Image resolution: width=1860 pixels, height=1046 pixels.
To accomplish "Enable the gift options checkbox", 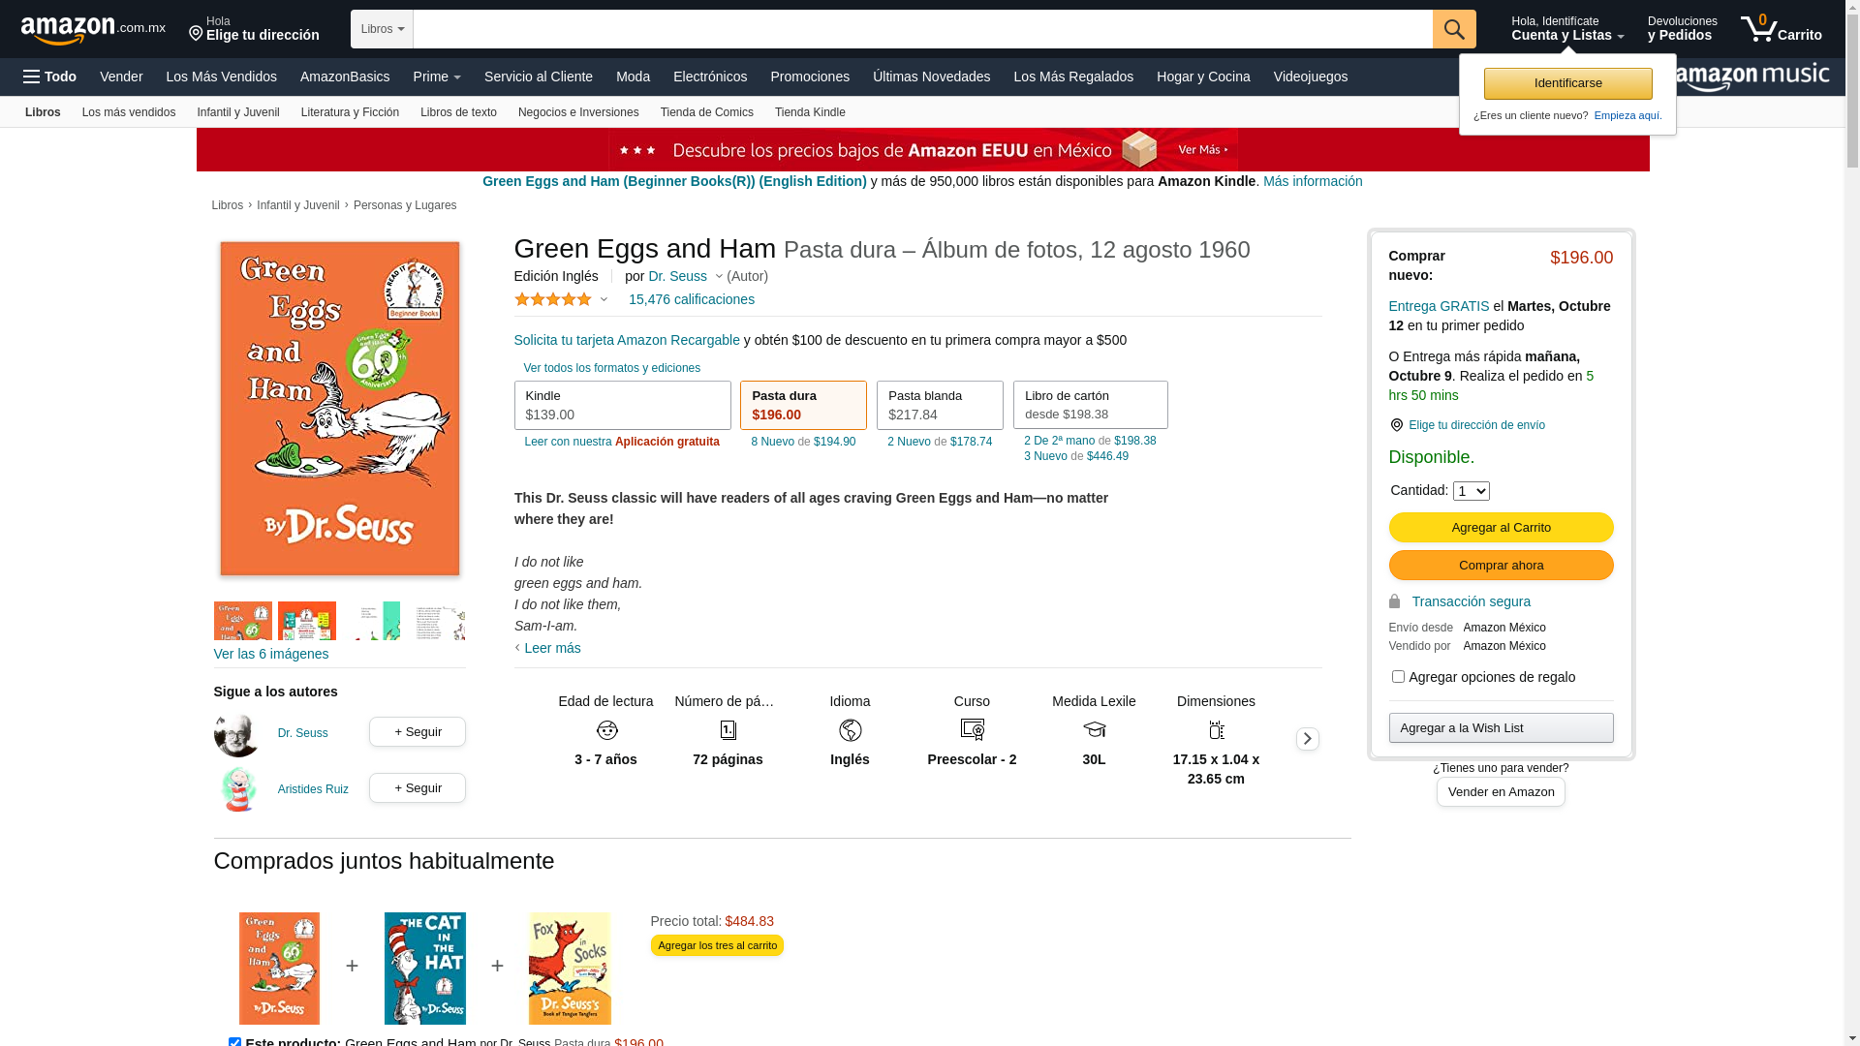I will pyautogui.click(x=1398, y=677).
